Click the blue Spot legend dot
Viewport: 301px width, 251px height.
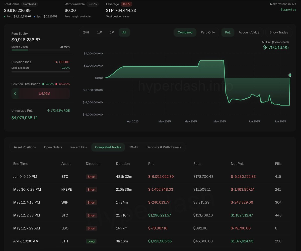[35, 17]
